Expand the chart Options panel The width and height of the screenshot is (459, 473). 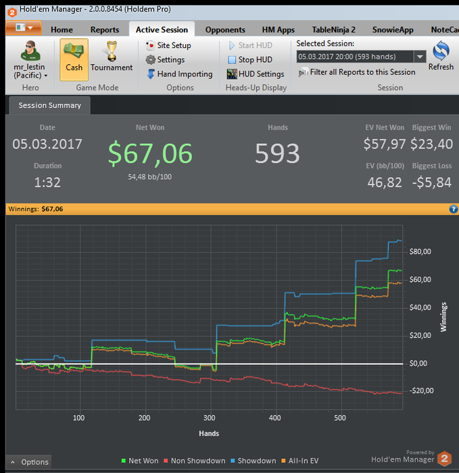point(29,462)
